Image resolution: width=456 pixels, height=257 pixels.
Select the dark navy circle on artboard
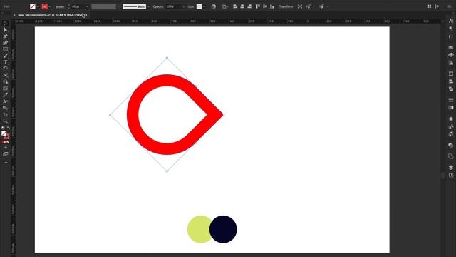223,229
